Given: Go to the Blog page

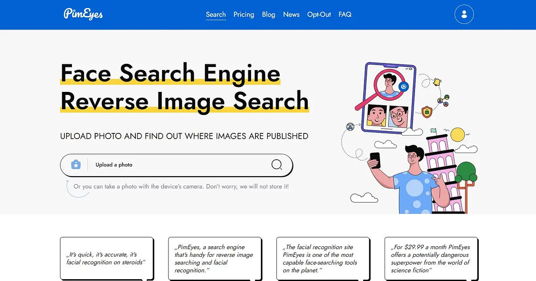Looking at the screenshot, I should [268, 14].
